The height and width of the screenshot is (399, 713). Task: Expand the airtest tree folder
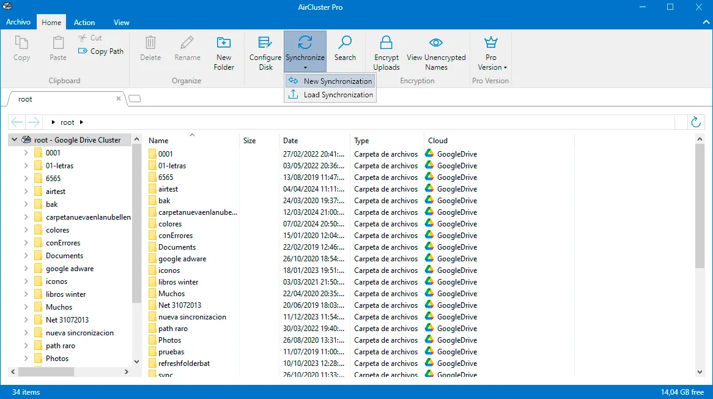coord(26,192)
